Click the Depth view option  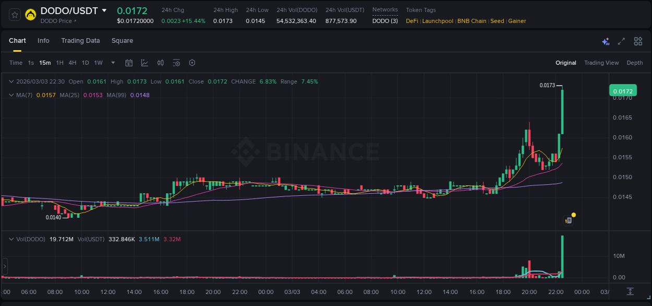[635, 63]
